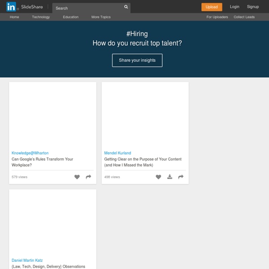
Task: Open the SlideShare home logo text
Action: (x=32, y=7)
